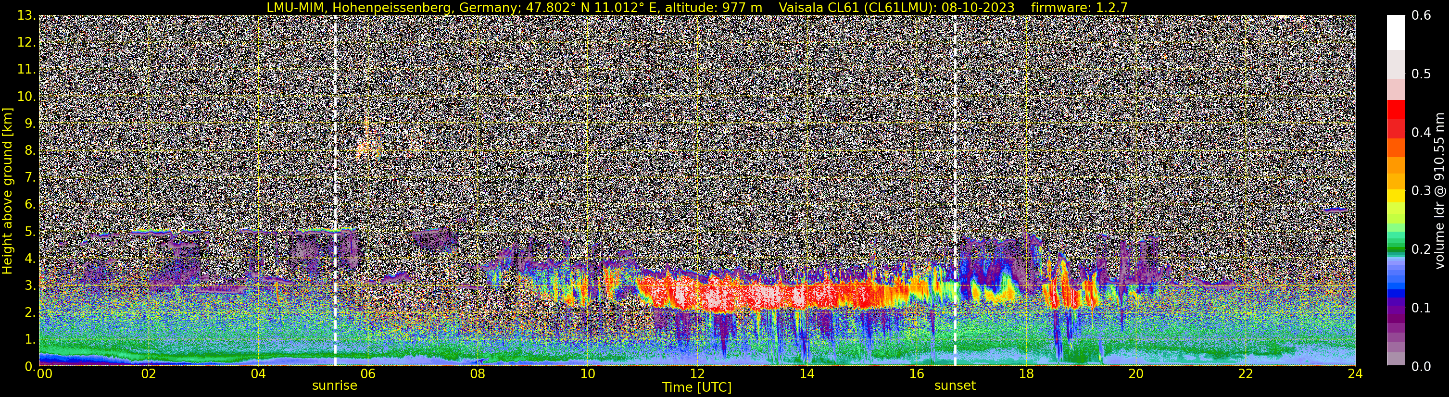Click the 'sunset' label below the axis
The width and height of the screenshot is (1449, 397).
point(955,386)
